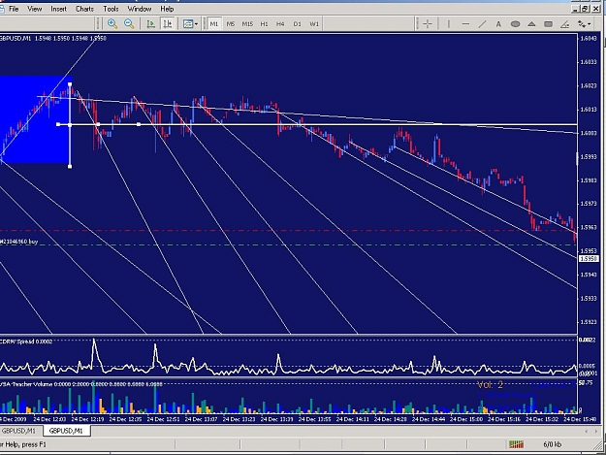606x455 pixels.
Task: Open the Charts menu
Action: (x=84, y=9)
